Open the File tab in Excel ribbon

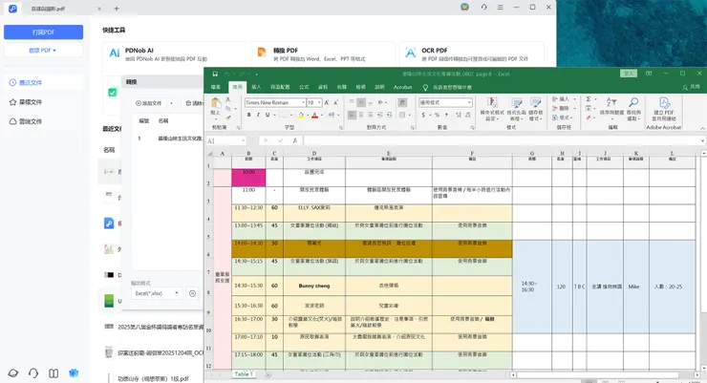pyautogui.click(x=216, y=87)
